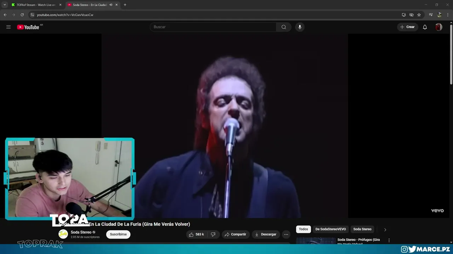The width and height of the screenshot is (453, 254).
Task: Click the video player to pause
Action: 225,126
